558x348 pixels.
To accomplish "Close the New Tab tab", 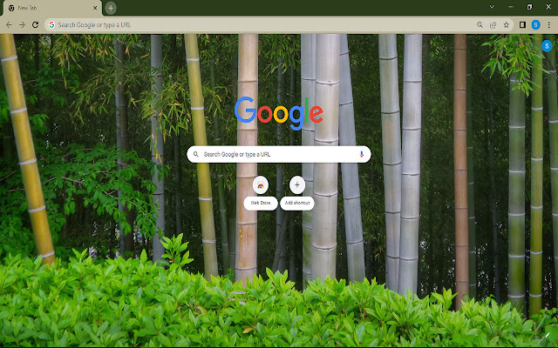I will pos(95,8).
